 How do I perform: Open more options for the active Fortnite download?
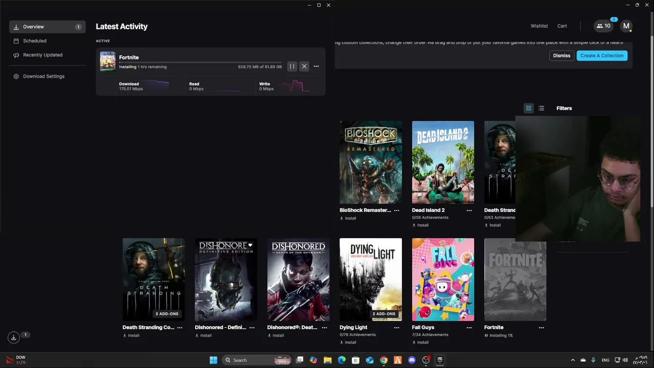[316, 66]
